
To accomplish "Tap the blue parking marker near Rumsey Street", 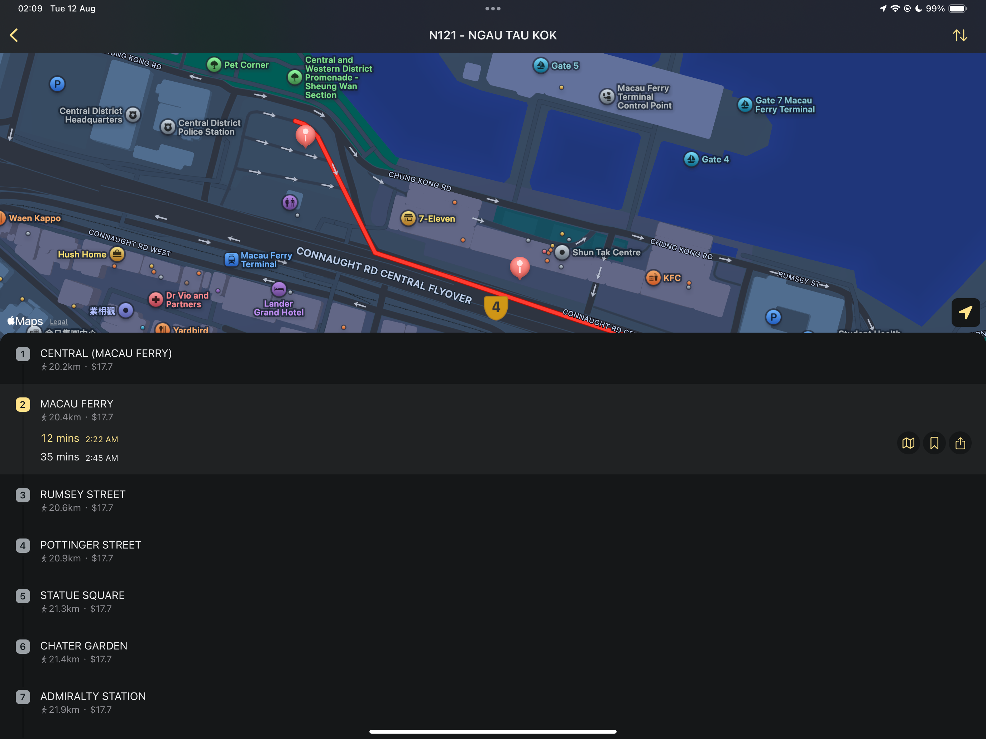I will 774,317.
